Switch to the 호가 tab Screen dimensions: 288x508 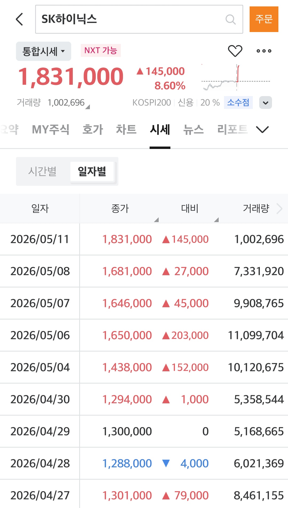(93, 130)
